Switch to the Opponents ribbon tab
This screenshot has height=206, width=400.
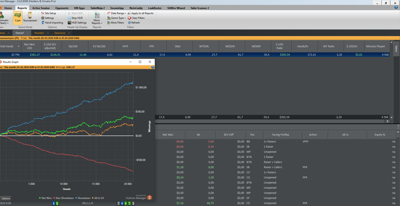(62, 8)
